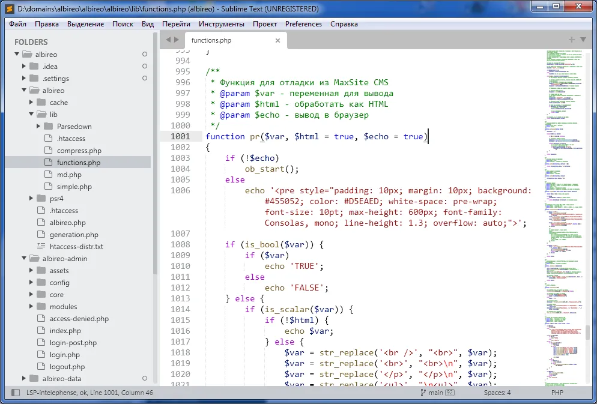Open the Preferences menu
The width and height of the screenshot is (597, 404).
coord(303,24)
